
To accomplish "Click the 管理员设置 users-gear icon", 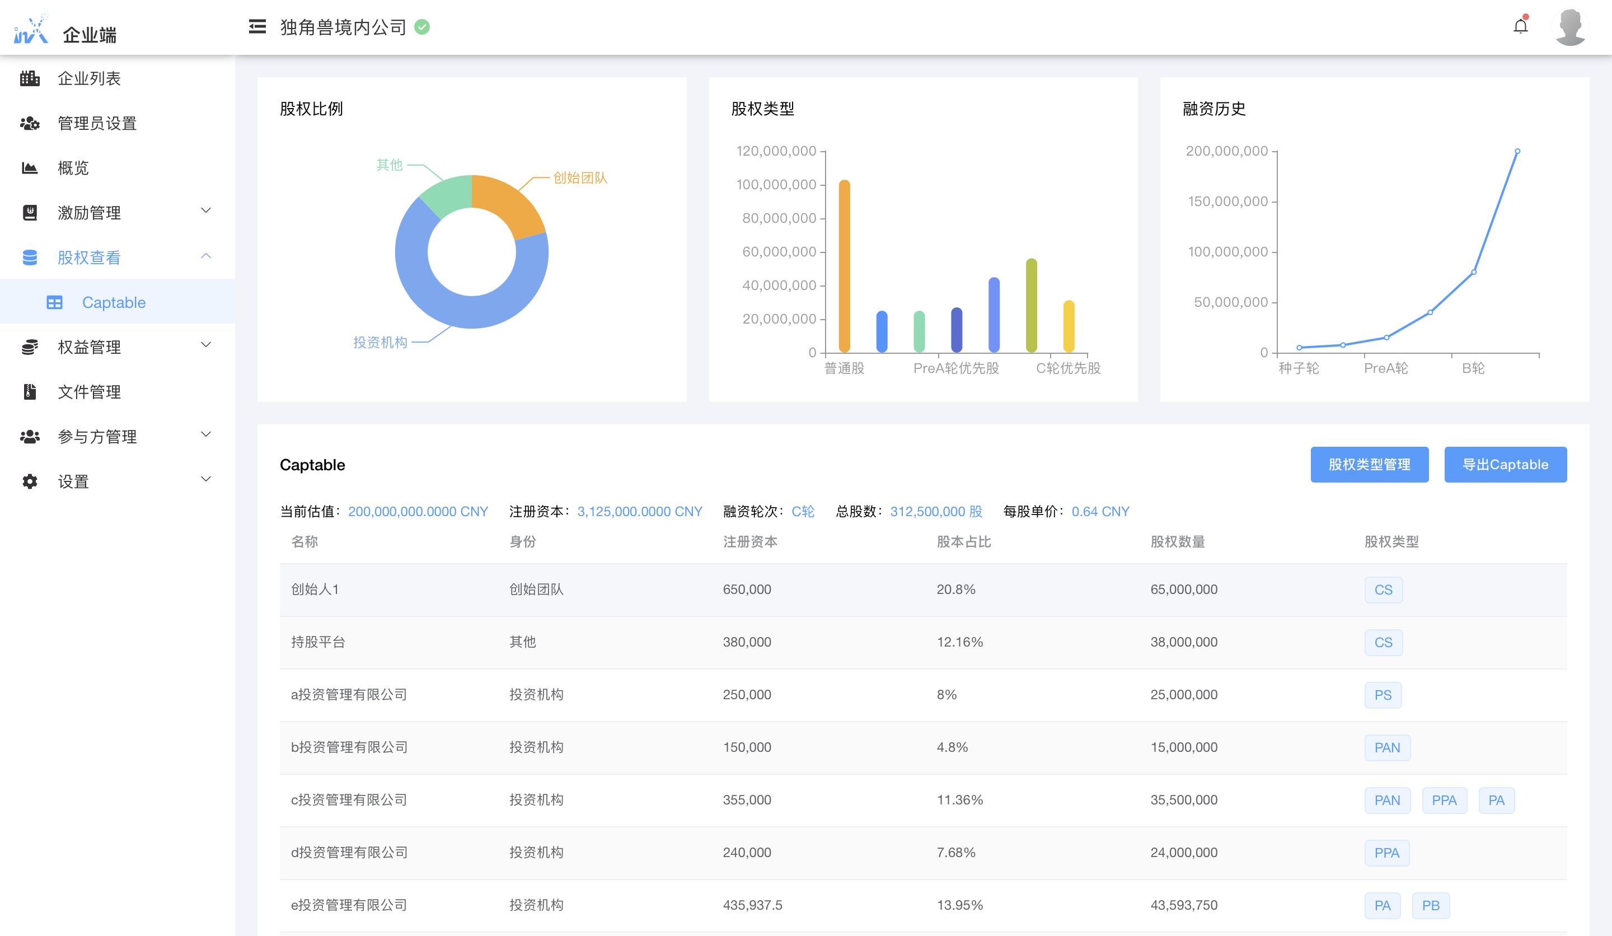I will (x=30, y=124).
